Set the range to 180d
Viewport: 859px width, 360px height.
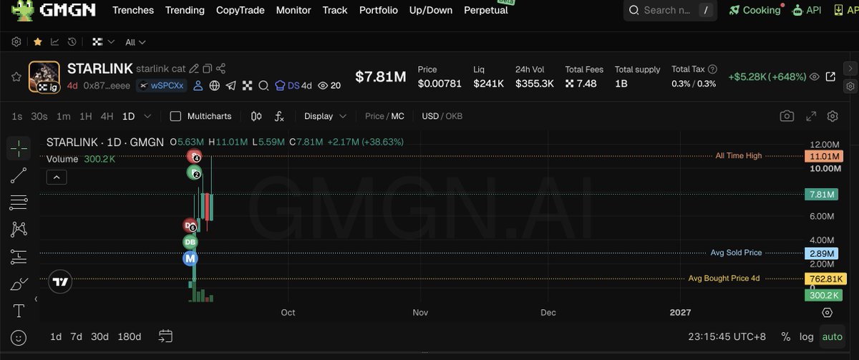(x=129, y=336)
